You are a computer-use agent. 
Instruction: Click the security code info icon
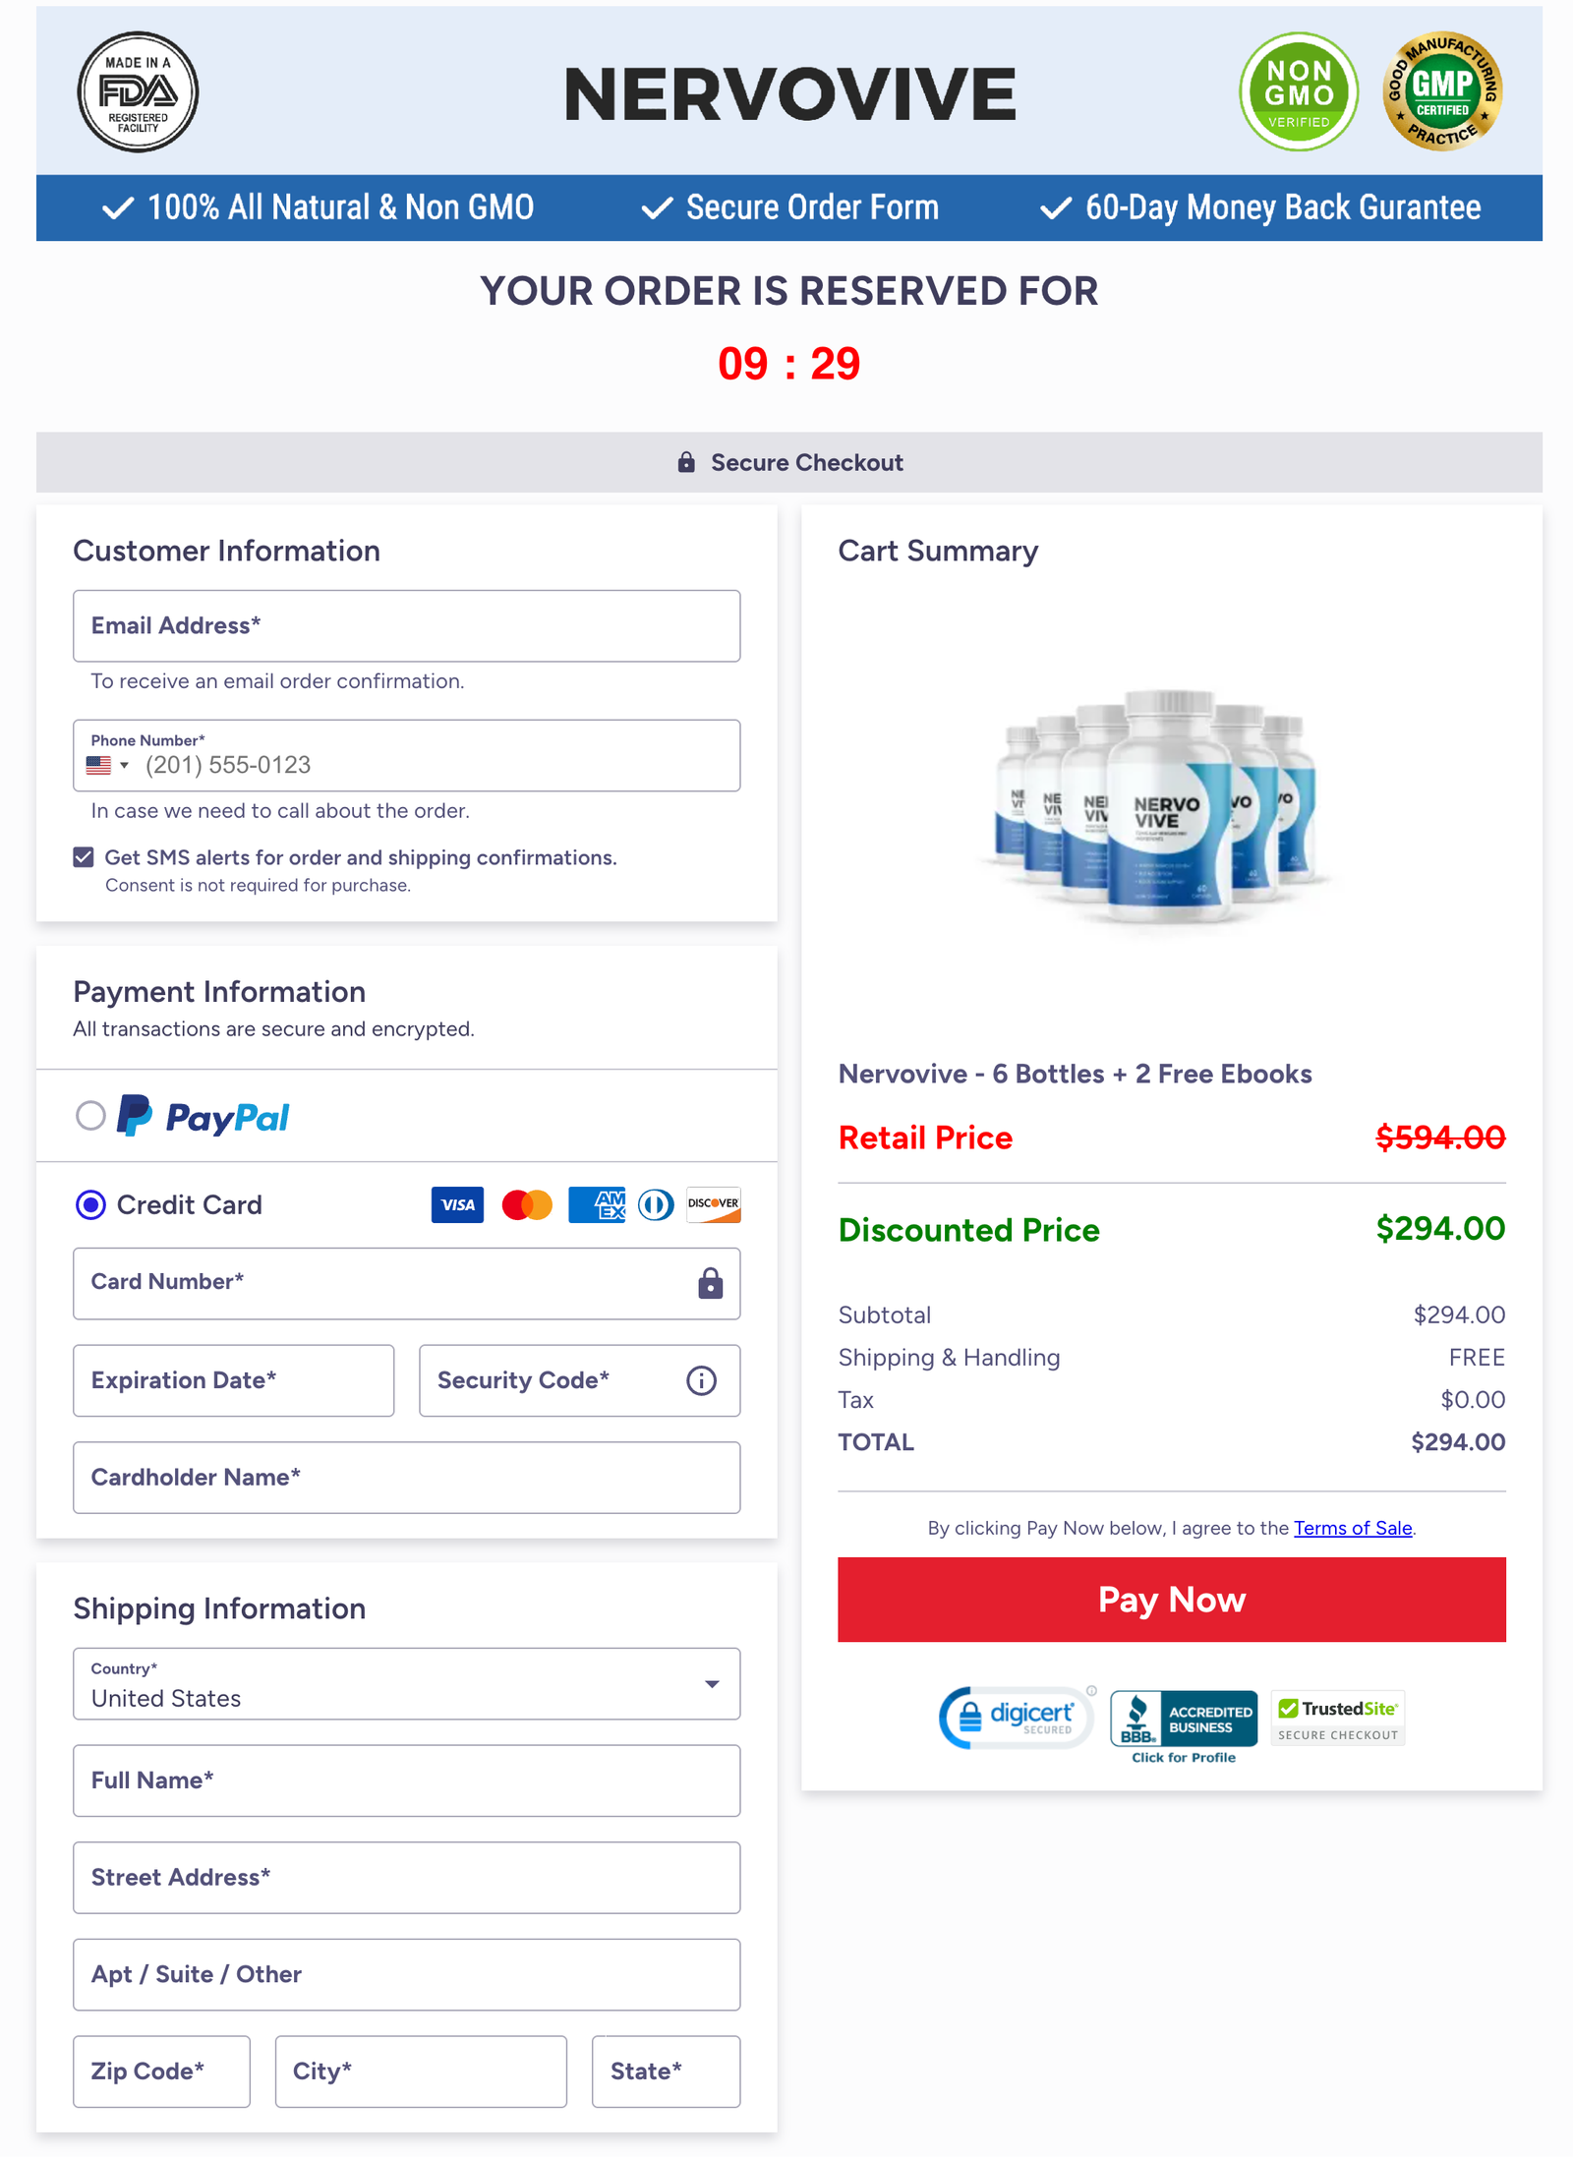(701, 1380)
